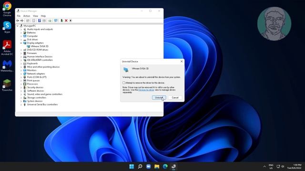Screen dimensions: 305x171
Task: Click the Device Manager taskbar icon
Action: point(173,166)
